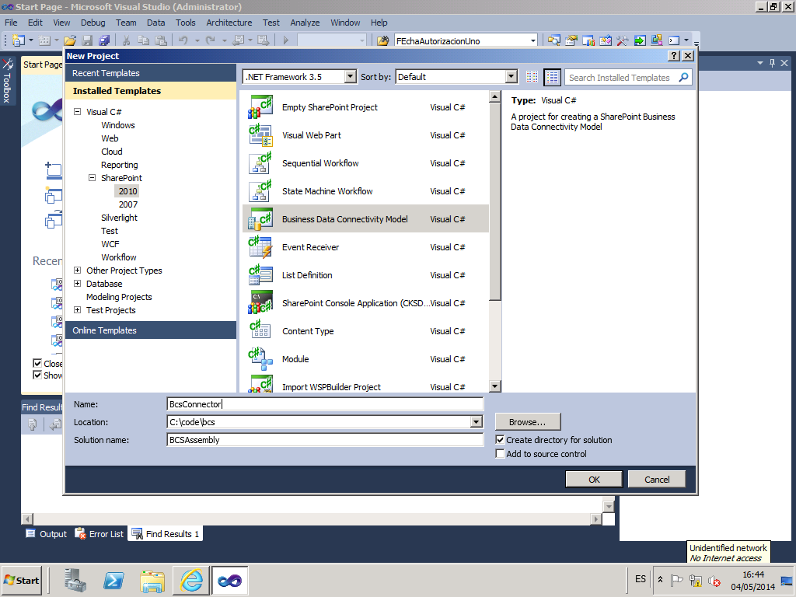Click the Browse... button
The width and height of the screenshot is (796, 597).
[527, 422]
